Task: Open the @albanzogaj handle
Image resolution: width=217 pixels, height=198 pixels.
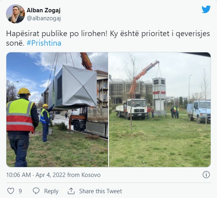Action: [44, 18]
